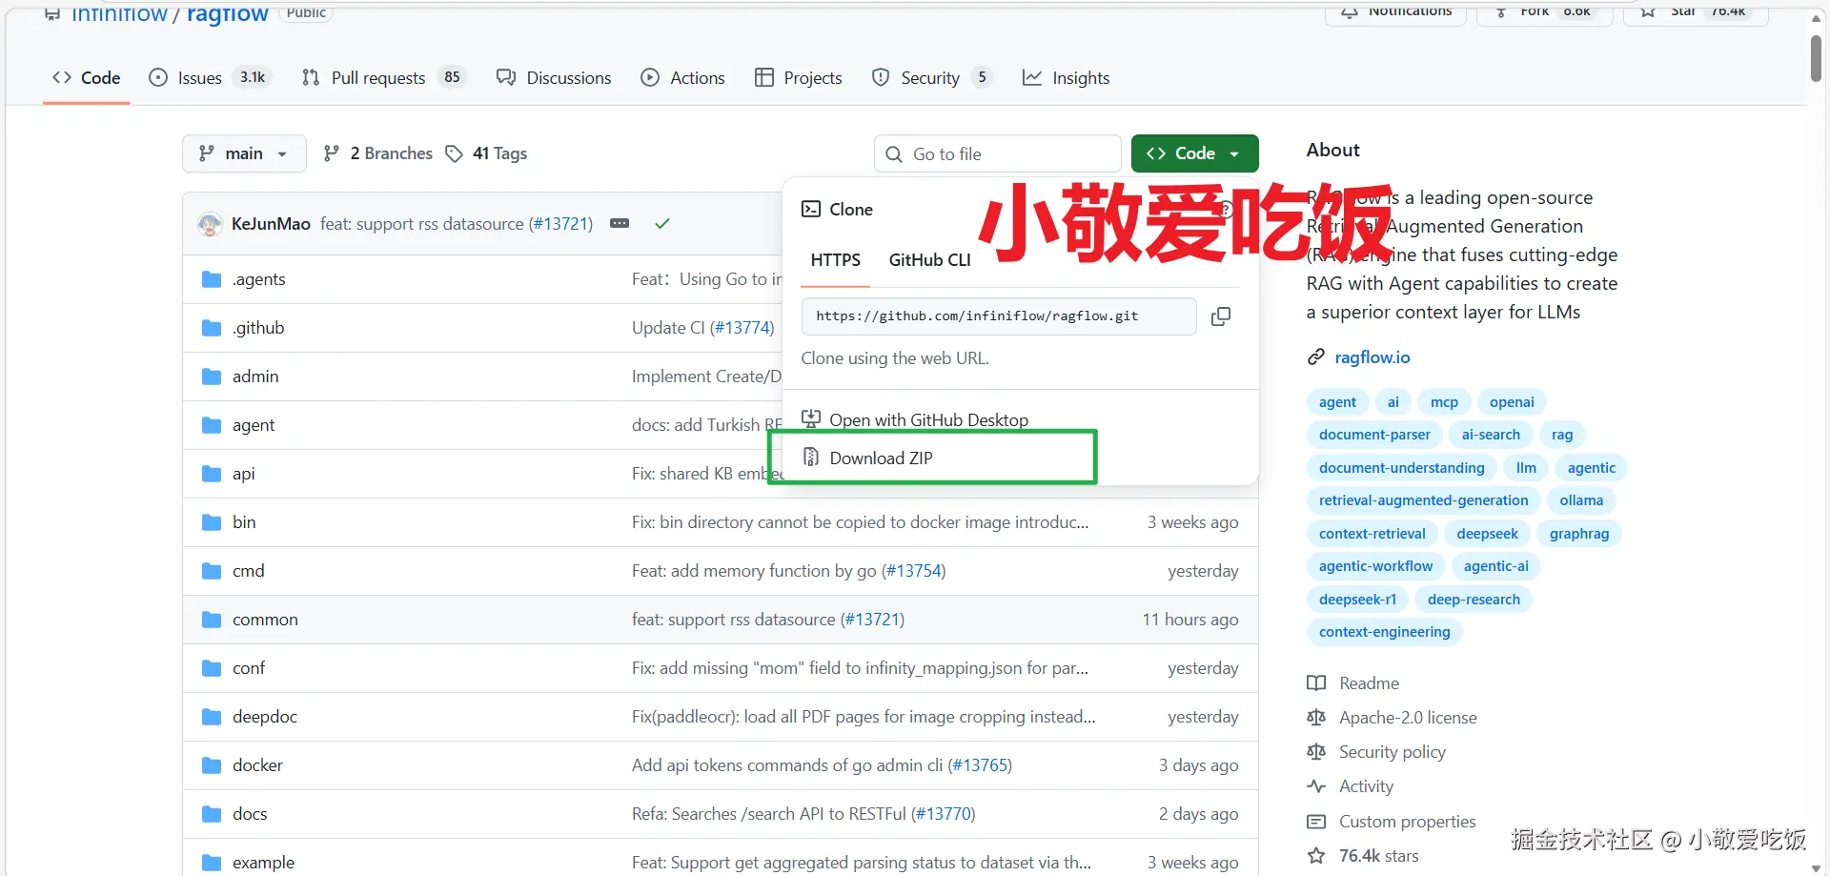This screenshot has height=876, width=1830.
Task: Click the Readme book icon
Action: click(x=1316, y=683)
